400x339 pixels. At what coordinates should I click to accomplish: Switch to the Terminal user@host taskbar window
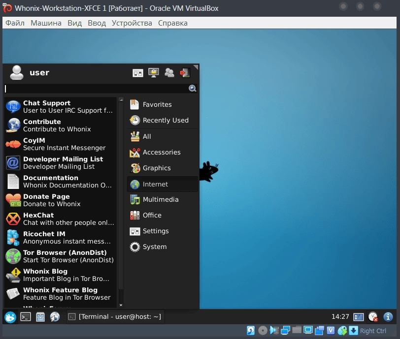(x=116, y=317)
